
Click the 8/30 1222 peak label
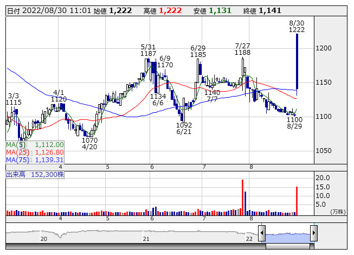click(297, 26)
